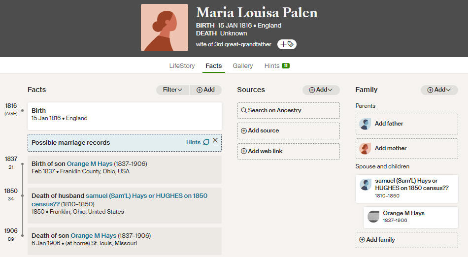Open the Hints tab with 11 badge
Image resolution: width=468 pixels, height=257 pixels.
coord(277,65)
